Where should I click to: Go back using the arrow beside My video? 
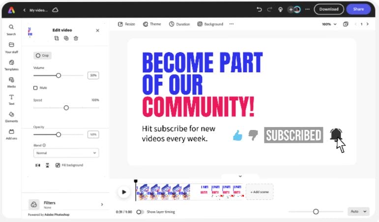coord(25,10)
